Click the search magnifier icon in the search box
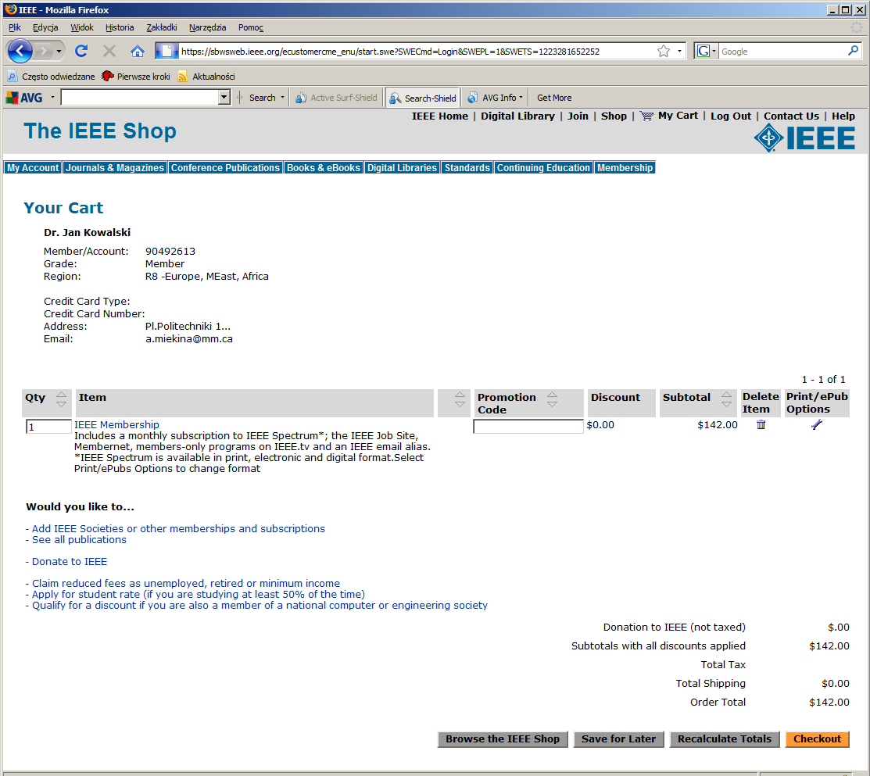The image size is (870, 776). (853, 51)
